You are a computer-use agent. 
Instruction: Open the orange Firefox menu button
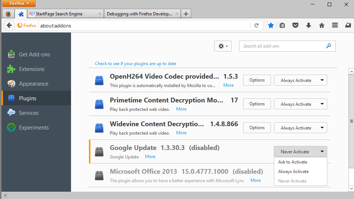[19, 3]
